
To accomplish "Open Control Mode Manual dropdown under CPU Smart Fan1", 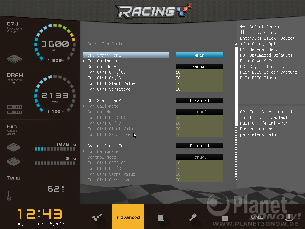I will (199, 66).
